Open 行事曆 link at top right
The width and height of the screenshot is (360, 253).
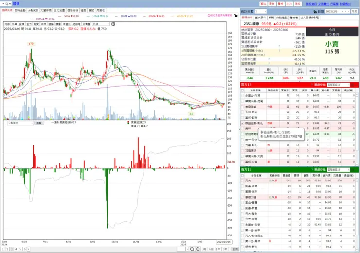[x=334, y=4]
